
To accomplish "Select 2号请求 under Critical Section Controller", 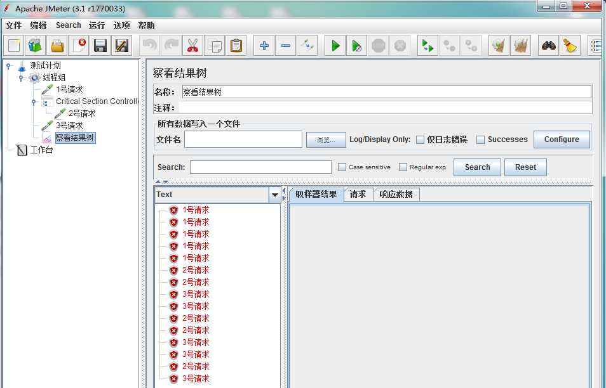I will (x=81, y=113).
